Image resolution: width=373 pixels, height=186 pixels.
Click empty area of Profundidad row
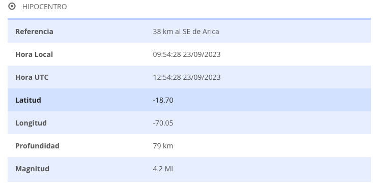click(x=271, y=146)
